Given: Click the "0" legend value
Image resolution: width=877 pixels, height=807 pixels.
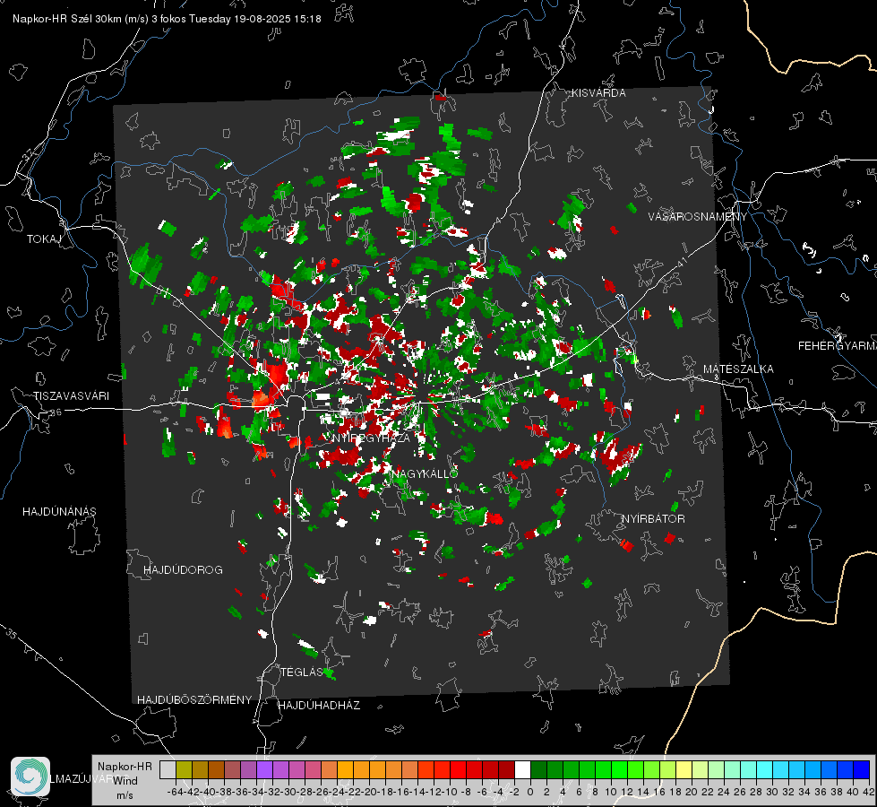Looking at the screenshot, I should pyautogui.click(x=530, y=792).
